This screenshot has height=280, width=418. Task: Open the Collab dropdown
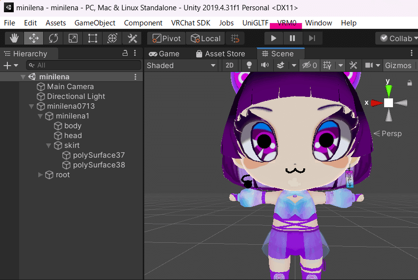[x=397, y=39]
